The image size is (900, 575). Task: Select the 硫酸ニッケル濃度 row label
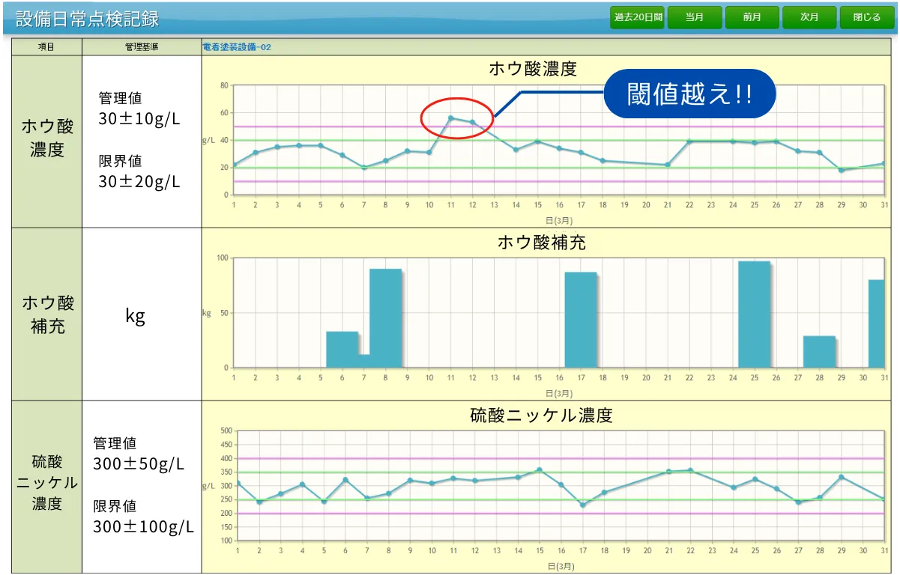click(x=46, y=483)
